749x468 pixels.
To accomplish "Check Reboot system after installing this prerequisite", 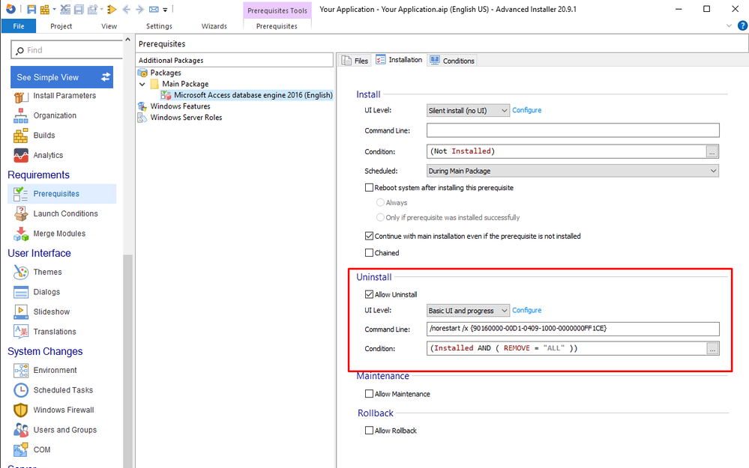I will [369, 188].
